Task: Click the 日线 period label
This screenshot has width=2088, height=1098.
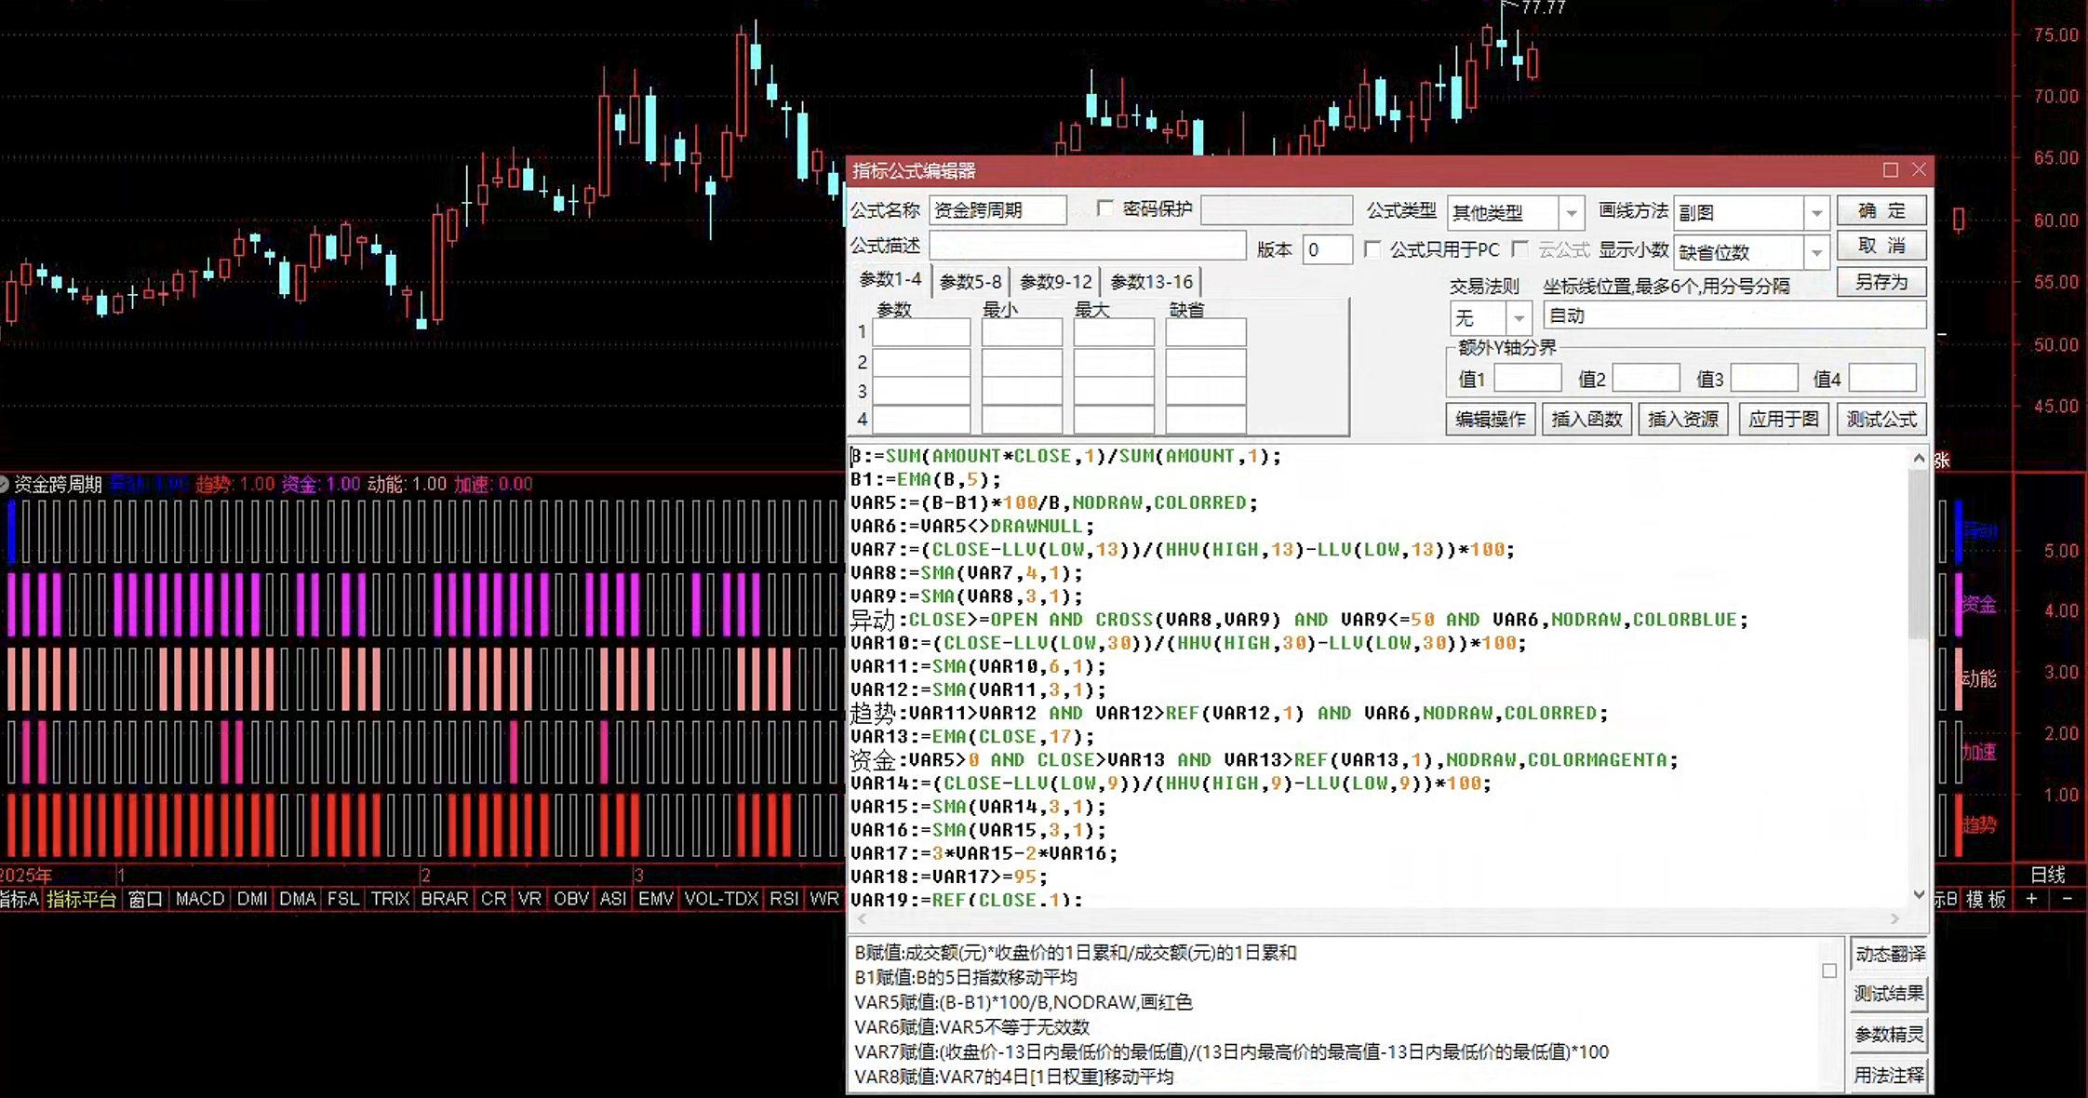Action: pos(2048,875)
